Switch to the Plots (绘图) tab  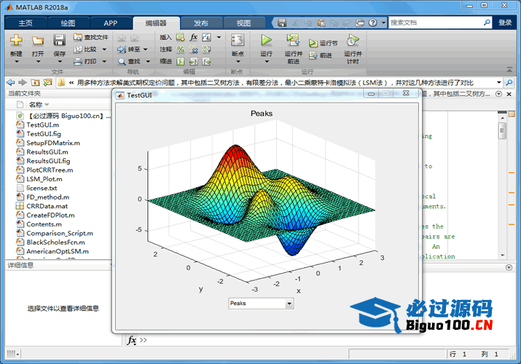68,23
